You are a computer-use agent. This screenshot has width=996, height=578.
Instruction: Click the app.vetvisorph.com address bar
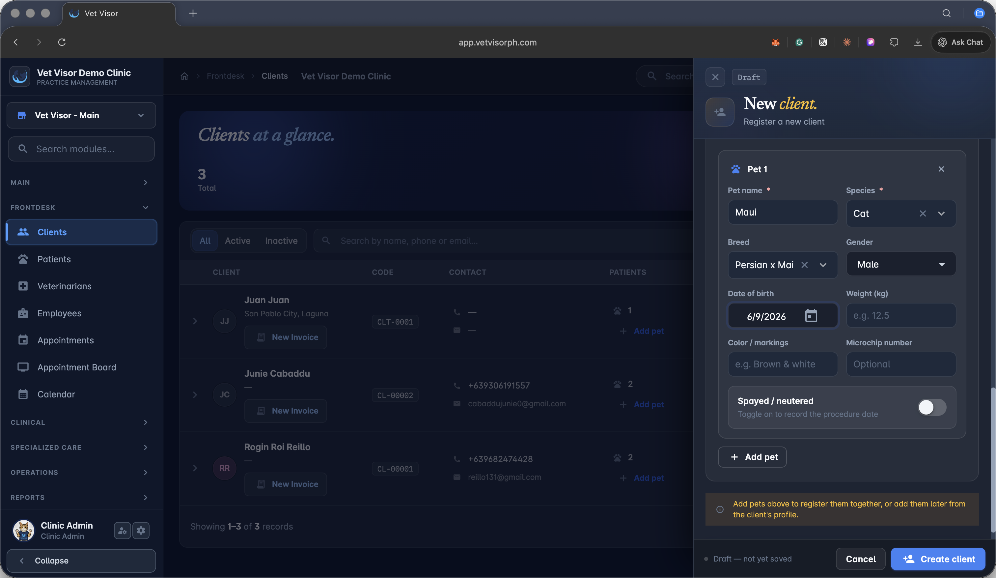click(498, 42)
